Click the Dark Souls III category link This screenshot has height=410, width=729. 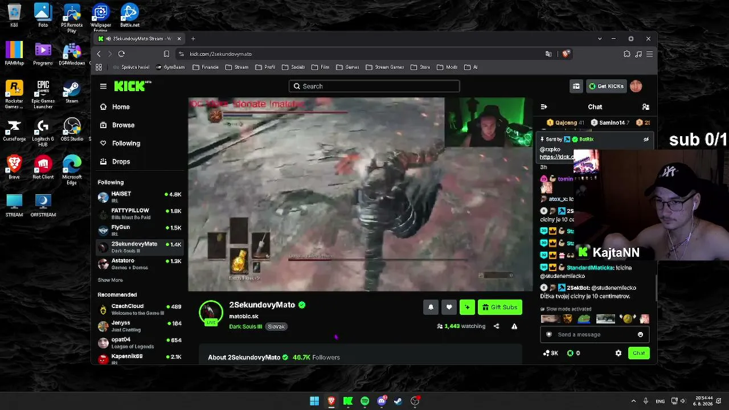(245, 326)
